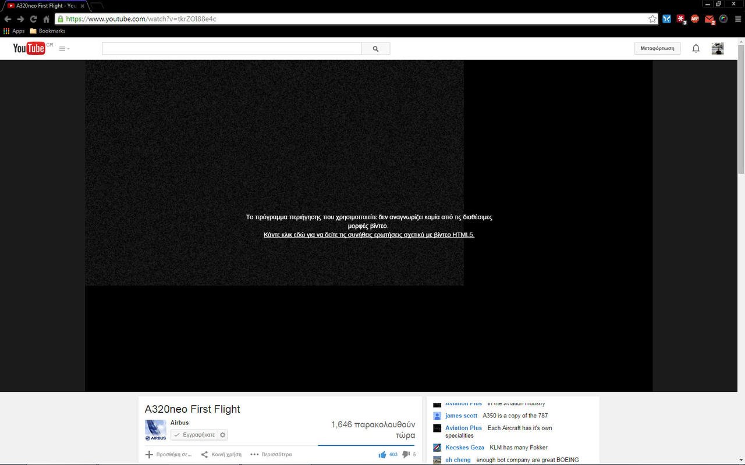Open the color wheel extension icon
This screenshot has height=465, width=745.
723,19
